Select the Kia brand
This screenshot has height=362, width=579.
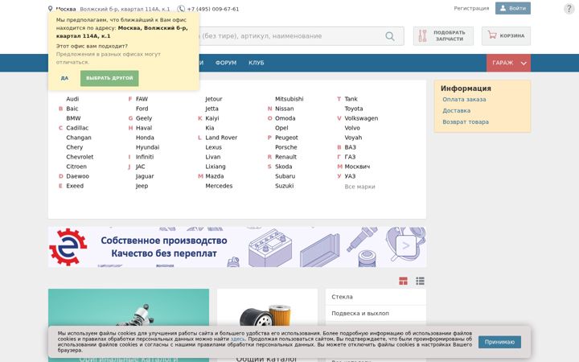tap(210, 128)
